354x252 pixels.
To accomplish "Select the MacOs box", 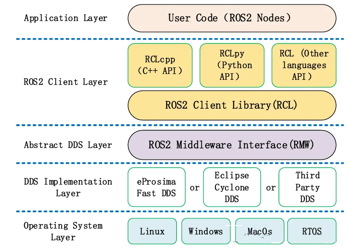I will point(259,231).
